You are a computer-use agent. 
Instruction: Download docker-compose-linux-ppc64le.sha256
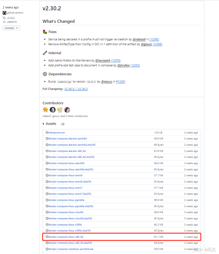coord(71,206)
